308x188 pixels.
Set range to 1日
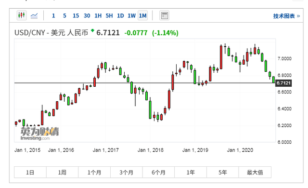(x=30, y=172)
